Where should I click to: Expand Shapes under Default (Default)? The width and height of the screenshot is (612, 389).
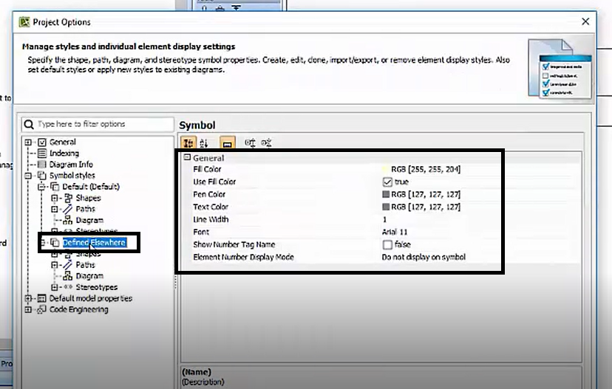click(55, 198)
